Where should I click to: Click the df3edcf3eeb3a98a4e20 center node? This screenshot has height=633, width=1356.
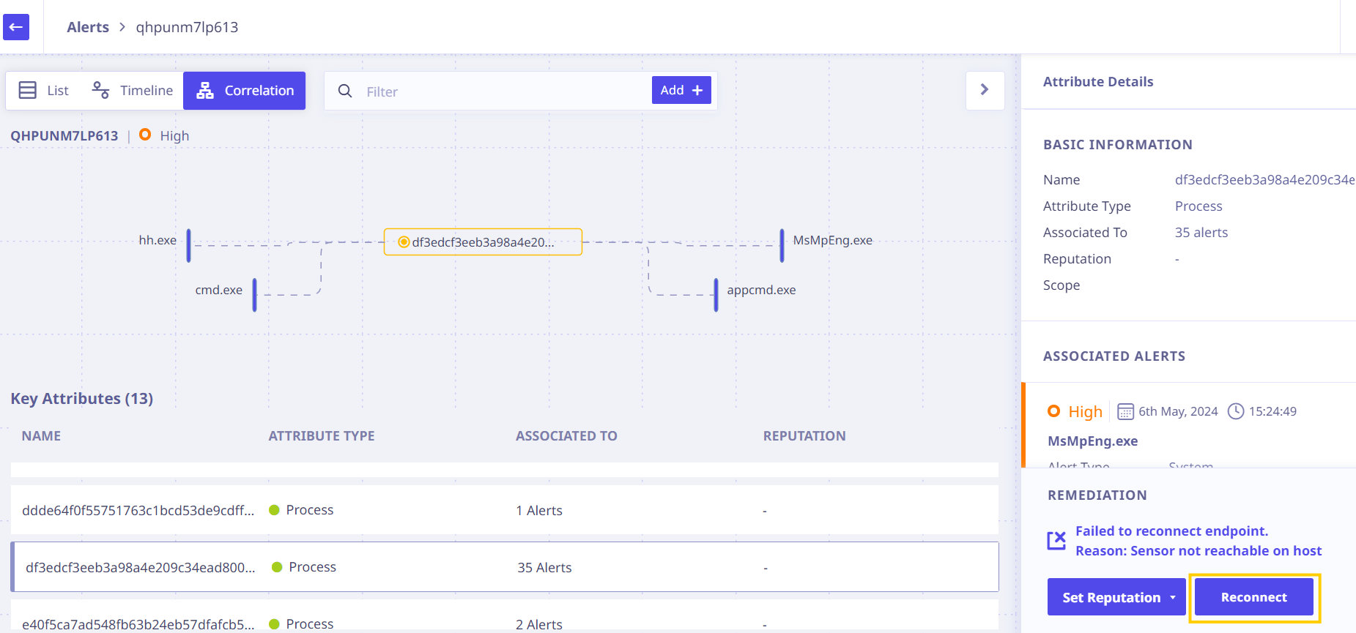click(483, 242)
